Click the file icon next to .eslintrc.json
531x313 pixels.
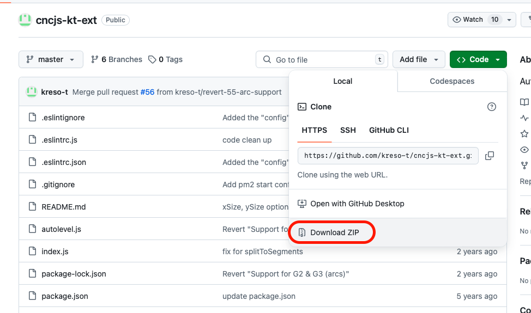coord(32,162)
